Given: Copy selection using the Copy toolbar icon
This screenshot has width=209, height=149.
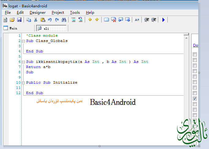Looking at the screenshot, I should (28, 20).
